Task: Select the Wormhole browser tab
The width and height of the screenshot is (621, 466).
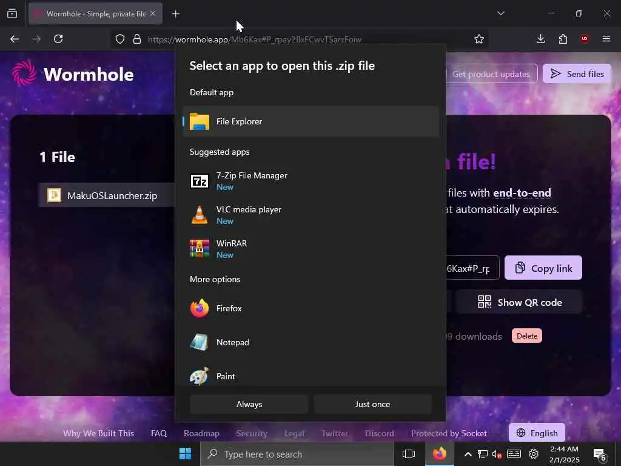Action: [95, 13]
